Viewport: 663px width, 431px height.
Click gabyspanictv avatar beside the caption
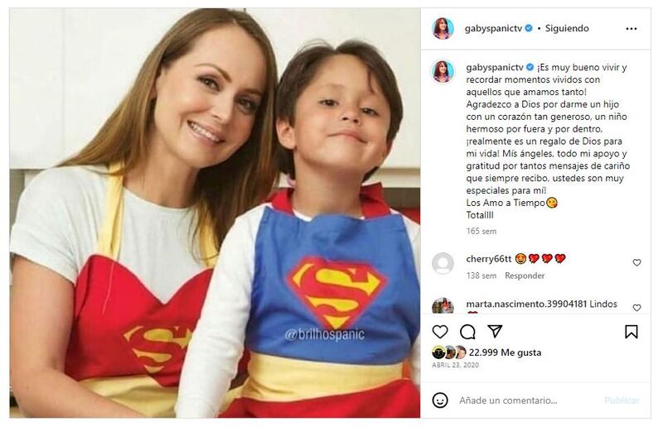(443, 71)
